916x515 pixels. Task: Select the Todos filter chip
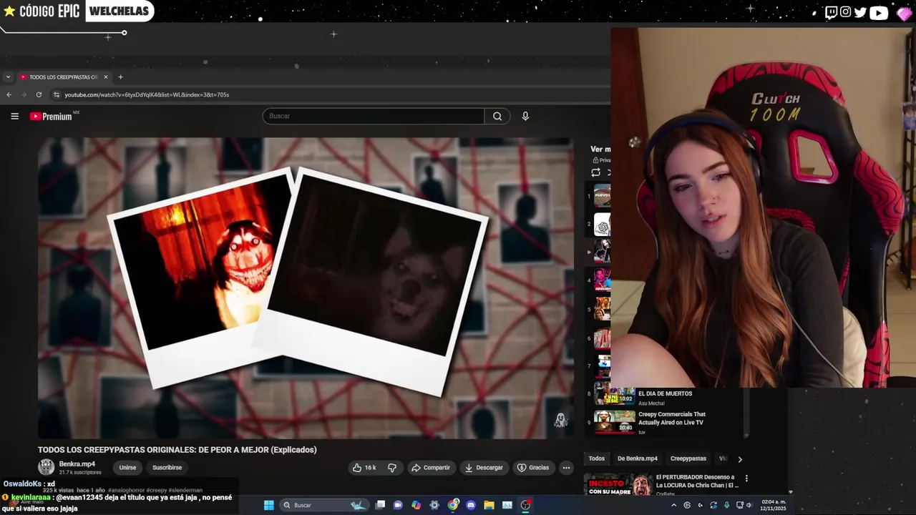tap(597, 458)
